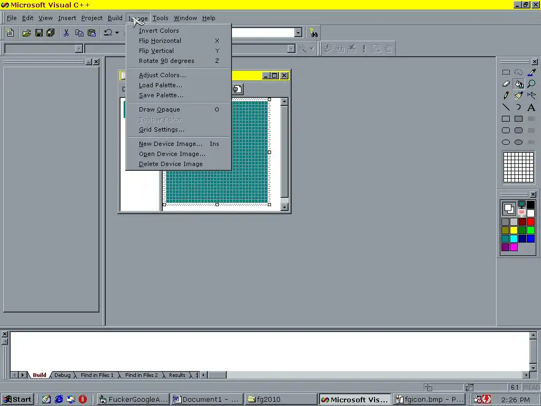Select the Irregular Selection lasso tool

pyautogui.click(x=519, y=72)
